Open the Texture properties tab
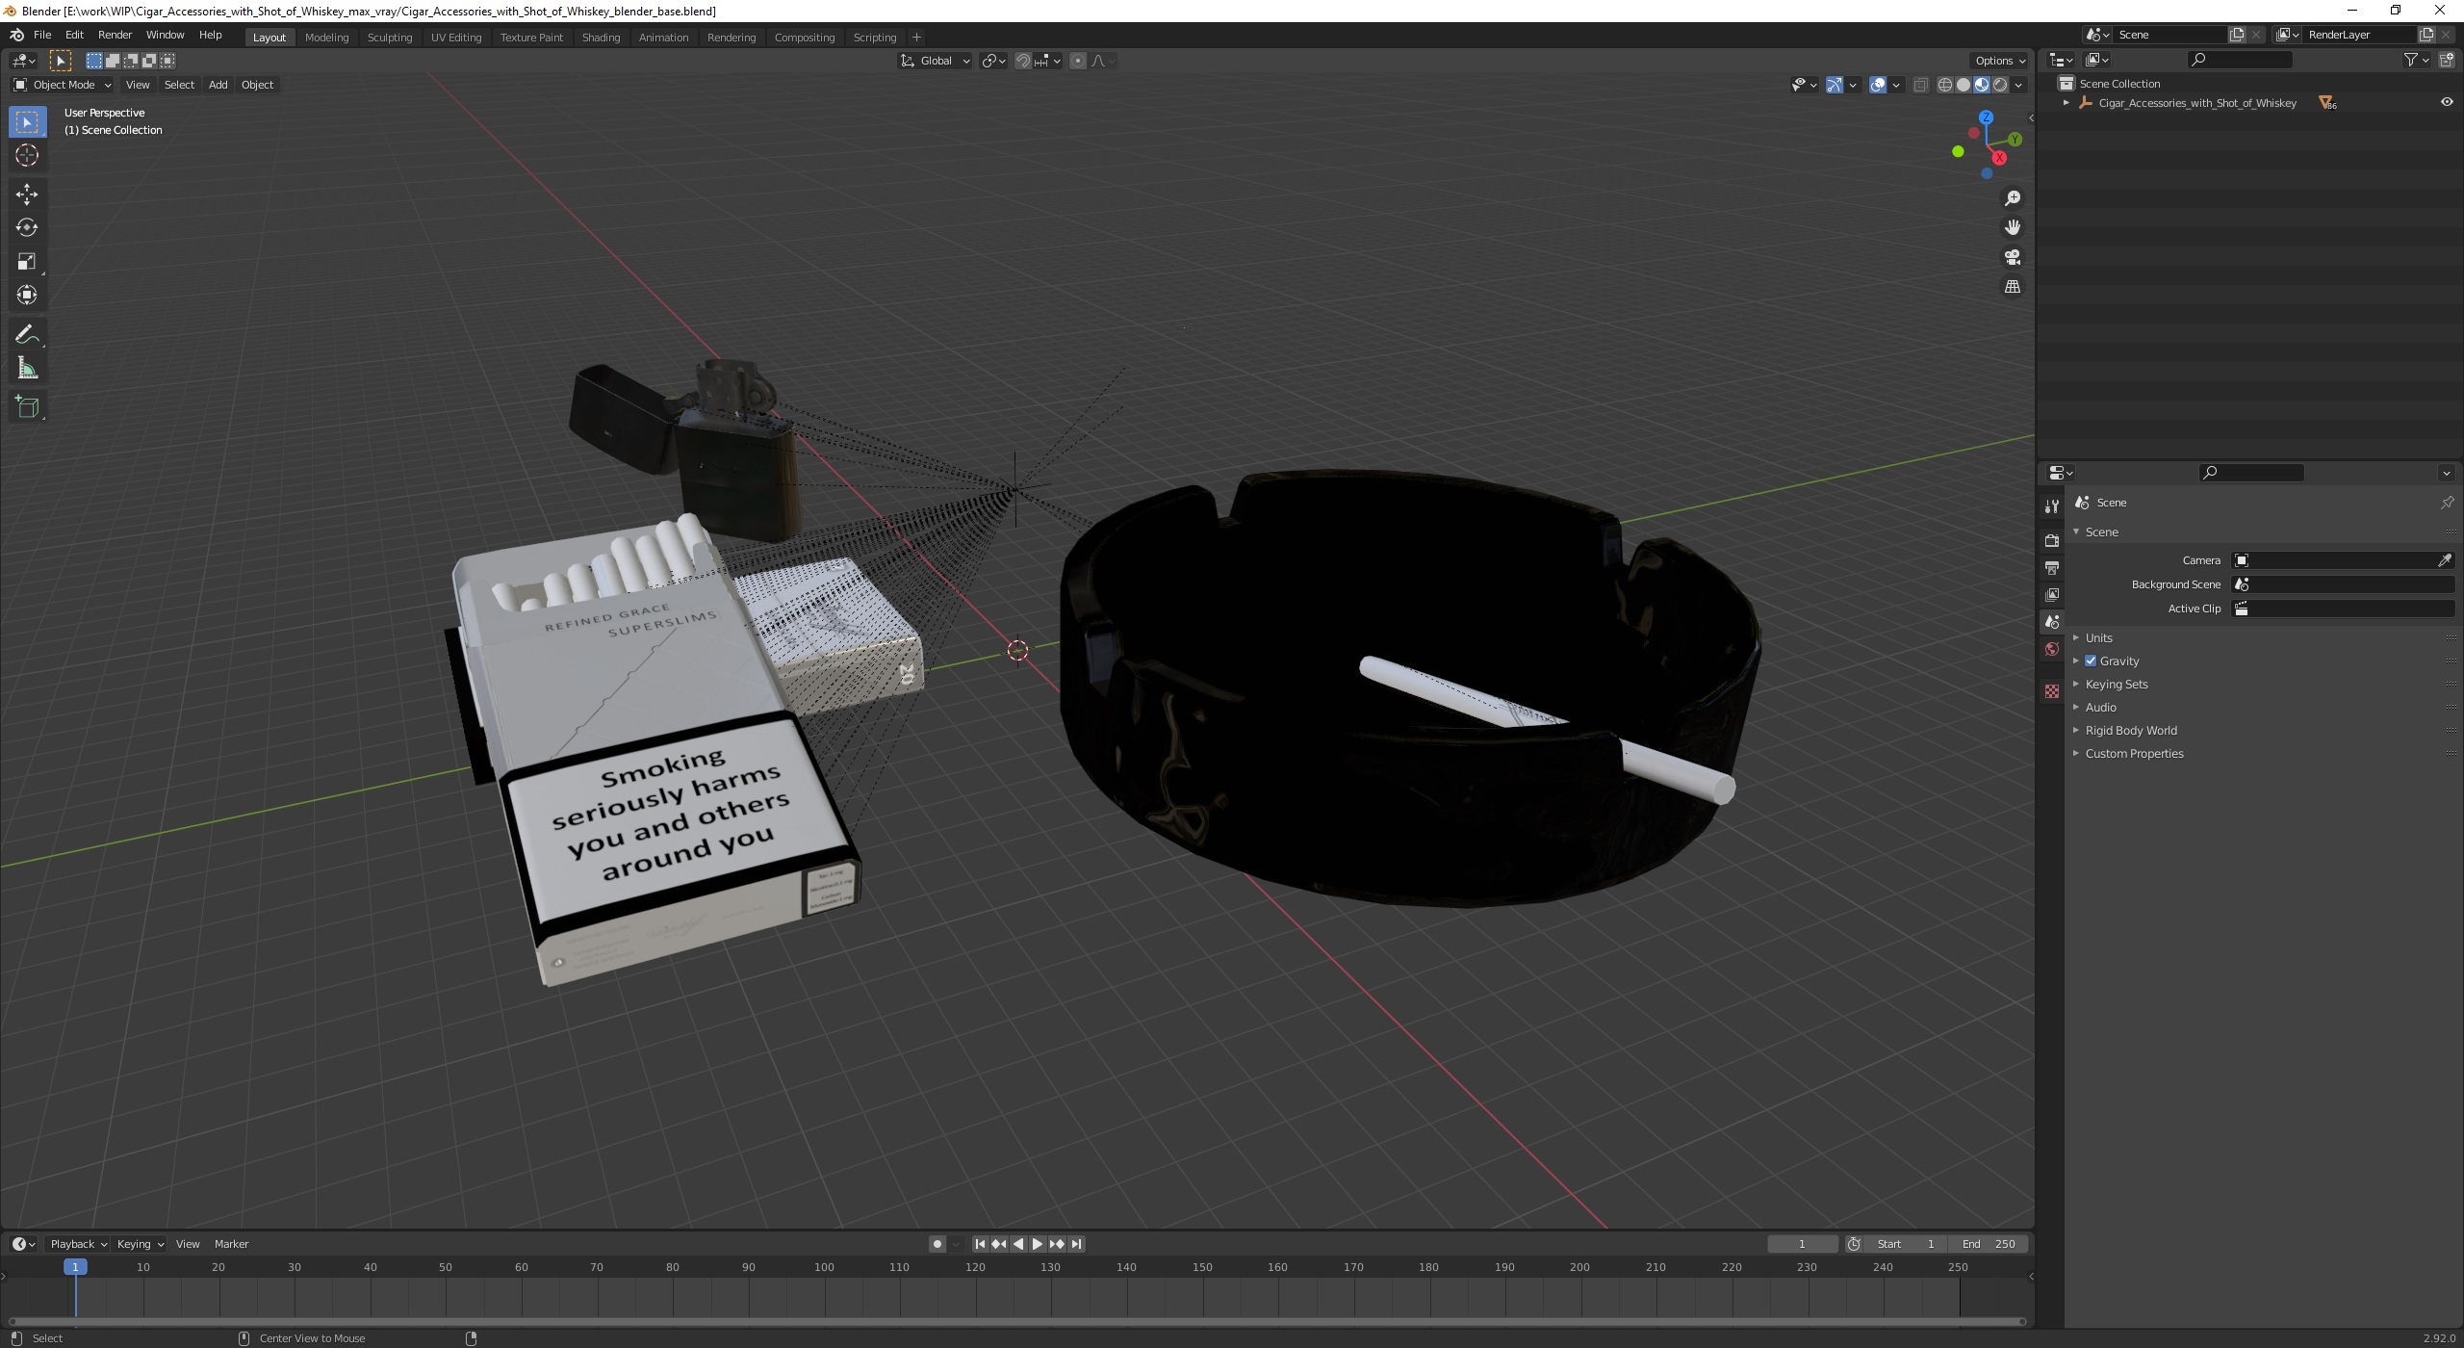2464x1348 pixels. tap(2052, 691)
